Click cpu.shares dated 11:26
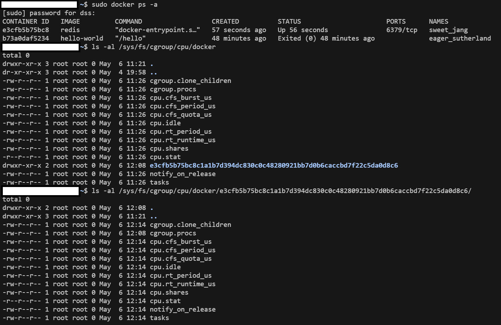 (x=169, y=149)
